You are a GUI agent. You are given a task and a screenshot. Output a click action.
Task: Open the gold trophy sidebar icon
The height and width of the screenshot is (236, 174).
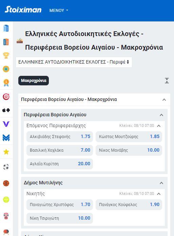(6, 55)
